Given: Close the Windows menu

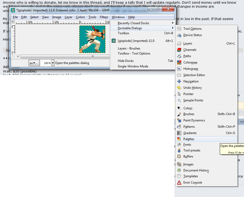Looking at the screenshot, I should (118, 17).
